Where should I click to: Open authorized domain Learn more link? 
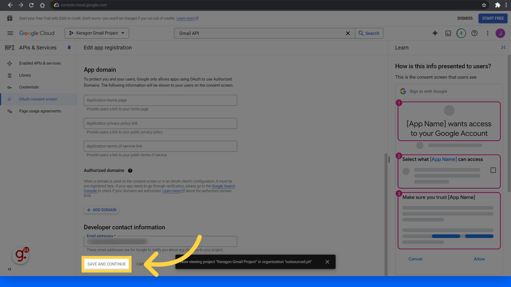174,191
